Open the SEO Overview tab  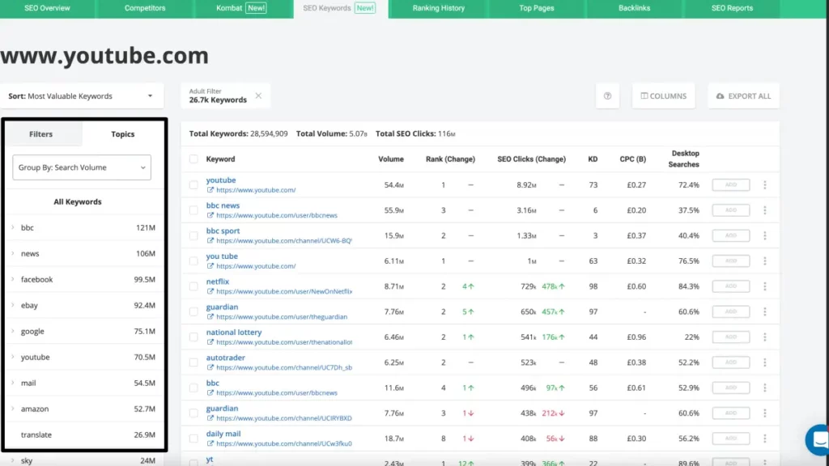[x=47, y=8]
